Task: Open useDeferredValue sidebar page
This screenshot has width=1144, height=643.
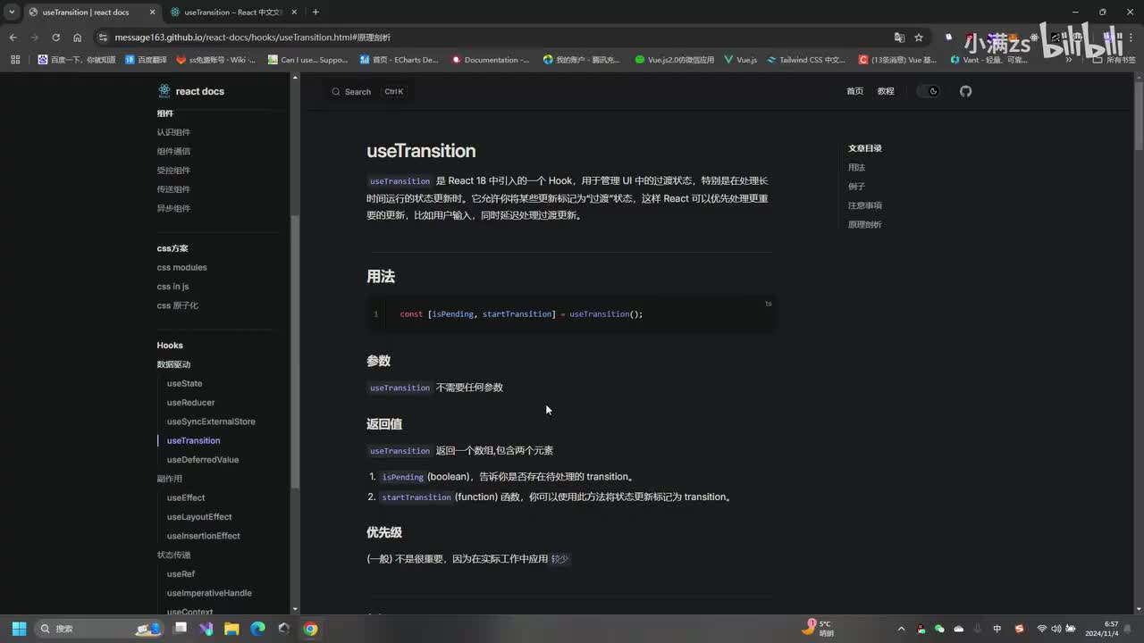Action: point(203,460)
